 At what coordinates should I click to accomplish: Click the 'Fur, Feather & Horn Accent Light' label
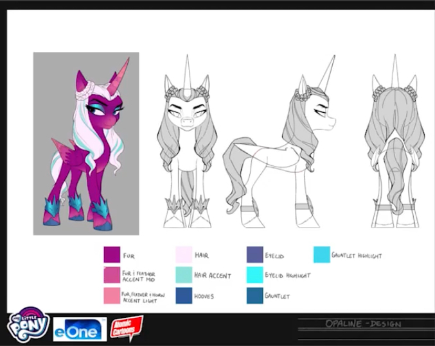click(x=143, y=297)
